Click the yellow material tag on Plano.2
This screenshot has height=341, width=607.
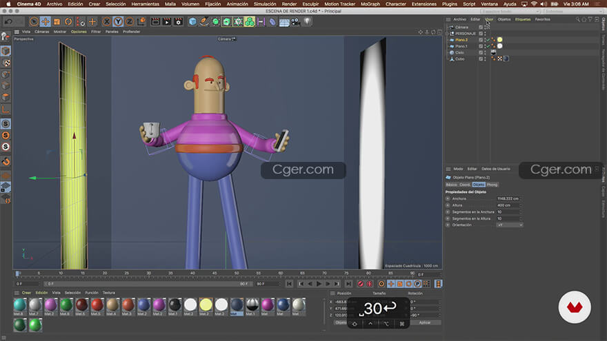pyautogui.click(x=500, y=40)
